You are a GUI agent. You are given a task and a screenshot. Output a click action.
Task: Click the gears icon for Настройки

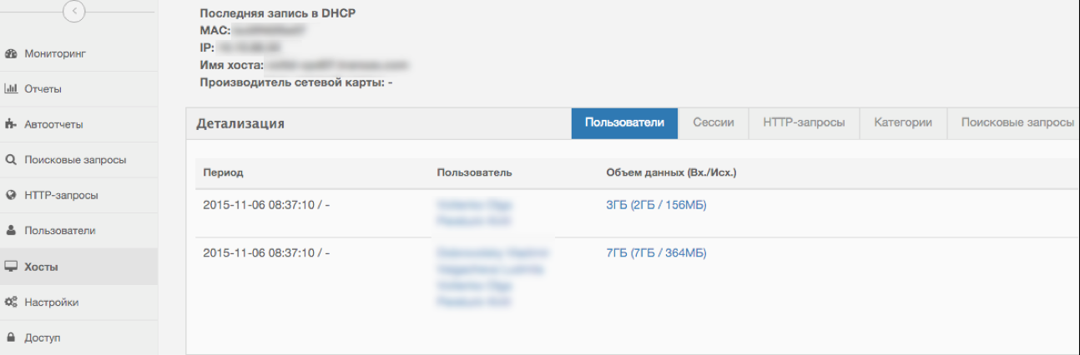pos(12,302)
